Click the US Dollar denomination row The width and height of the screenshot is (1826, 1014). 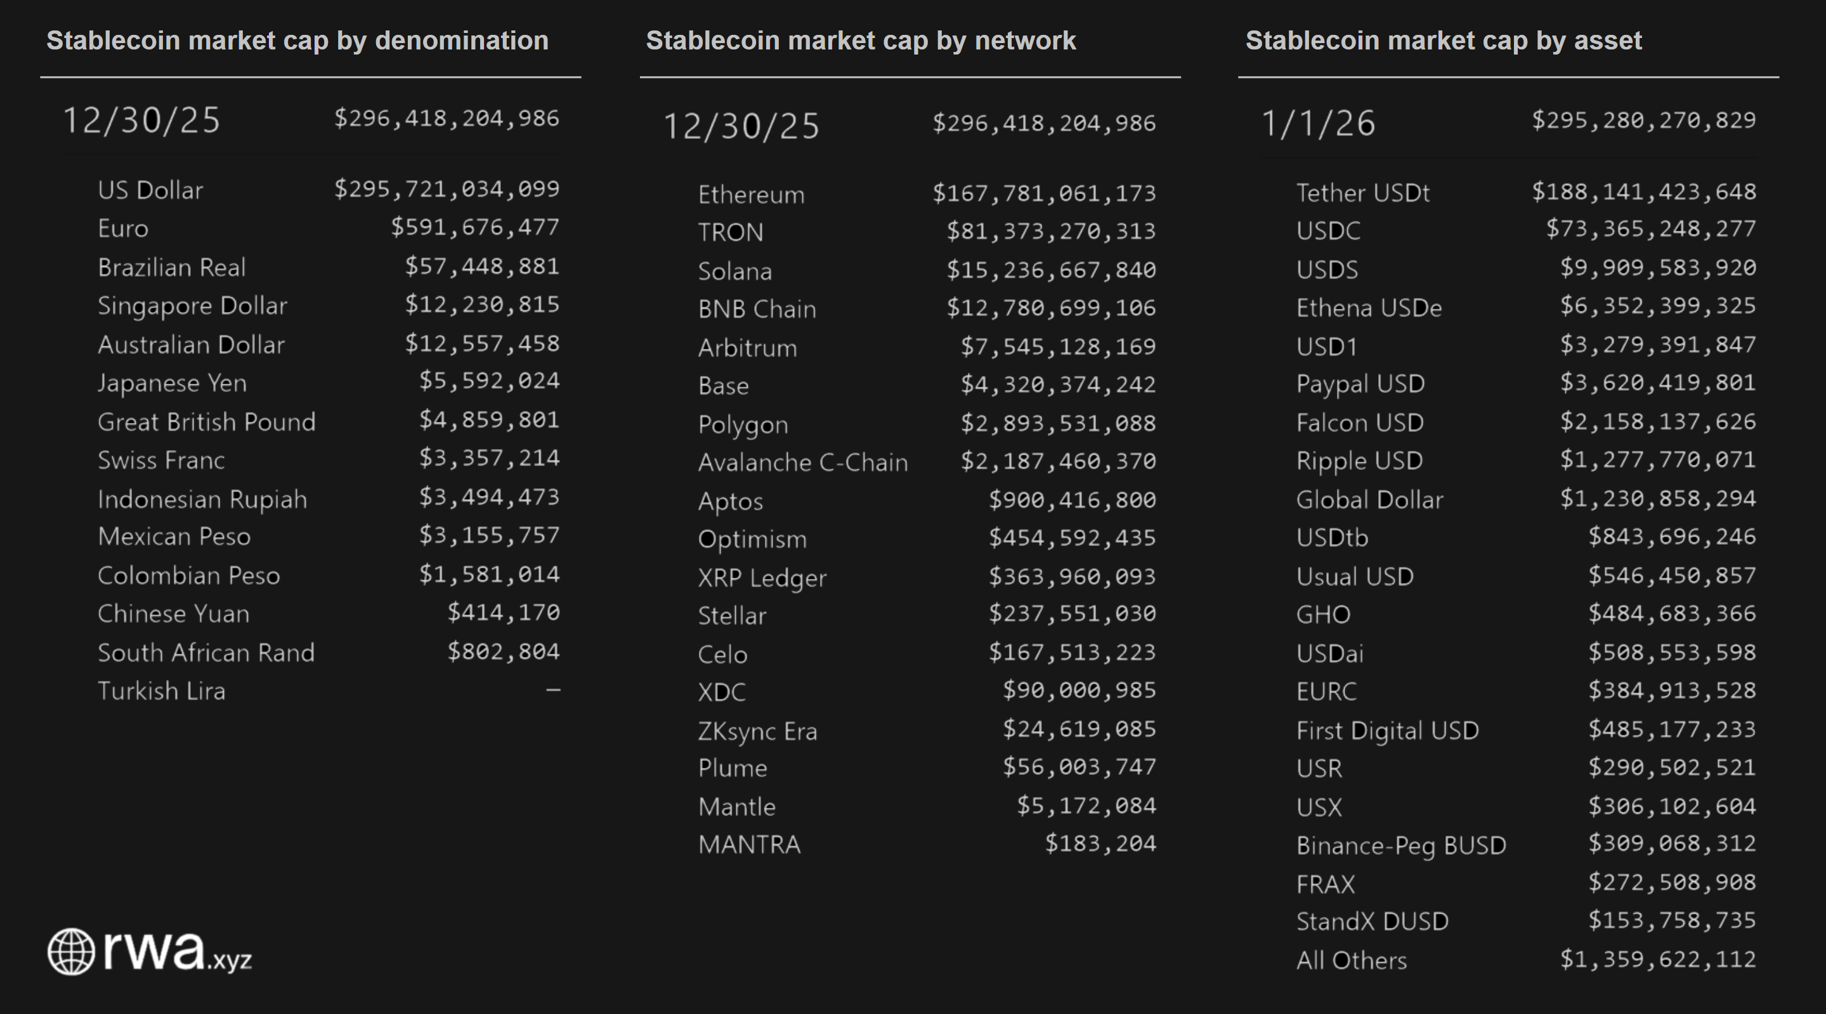(150, 190)
